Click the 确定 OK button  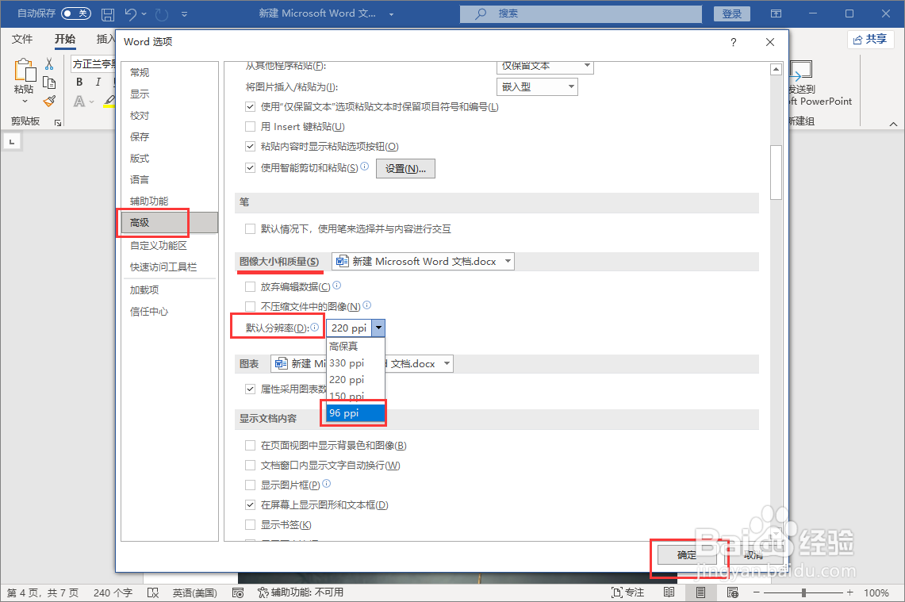(687, 554)
